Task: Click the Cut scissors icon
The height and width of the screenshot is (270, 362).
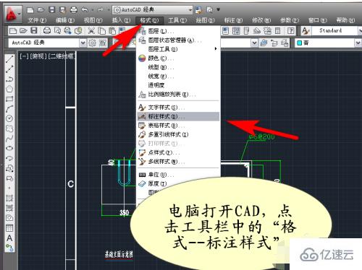Action: [91, 30]
